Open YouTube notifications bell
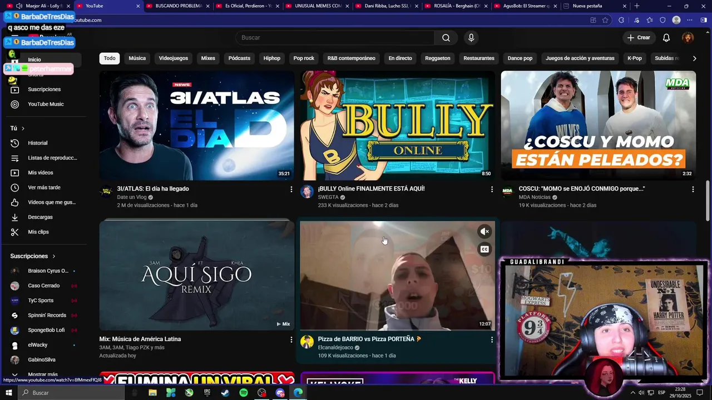Image resolution: width=712 pixels, height=400 pixels. pos(666,38)
